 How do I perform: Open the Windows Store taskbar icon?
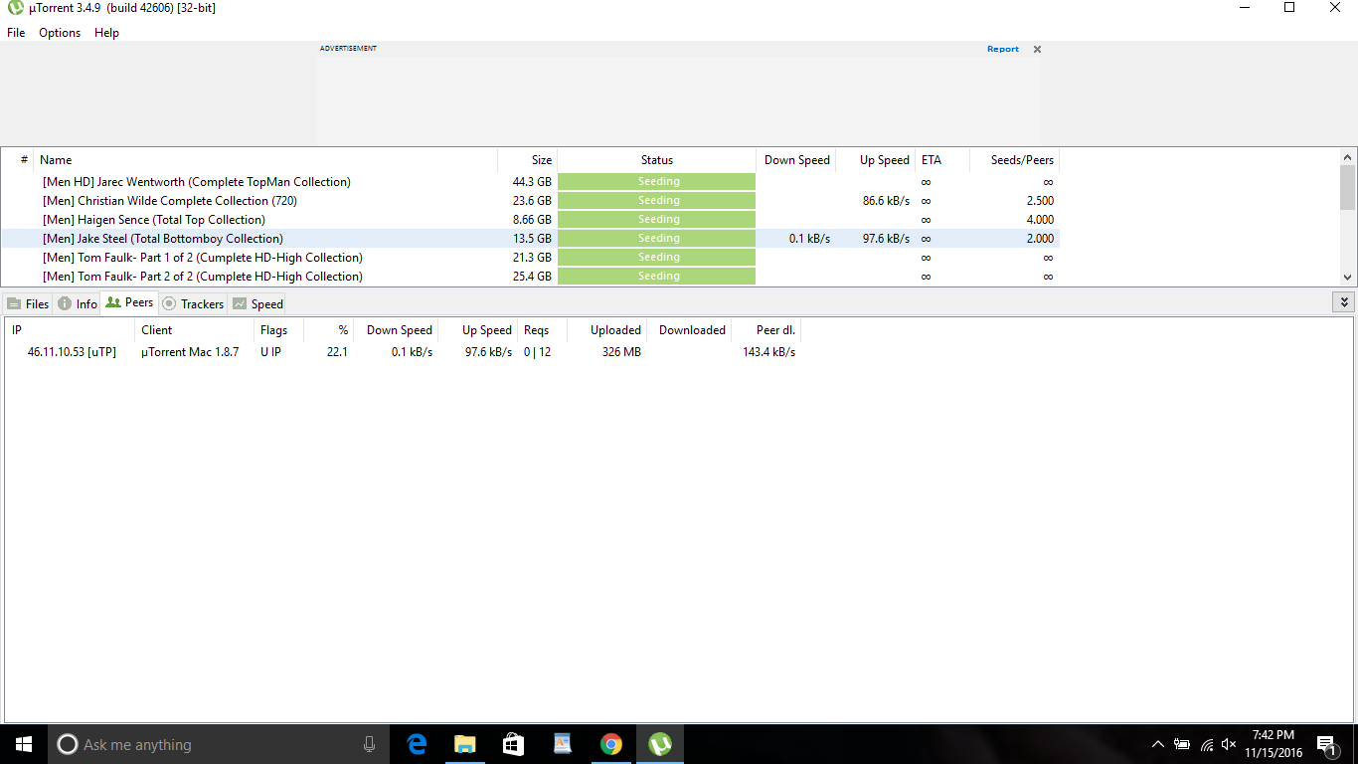pos(513,744)
